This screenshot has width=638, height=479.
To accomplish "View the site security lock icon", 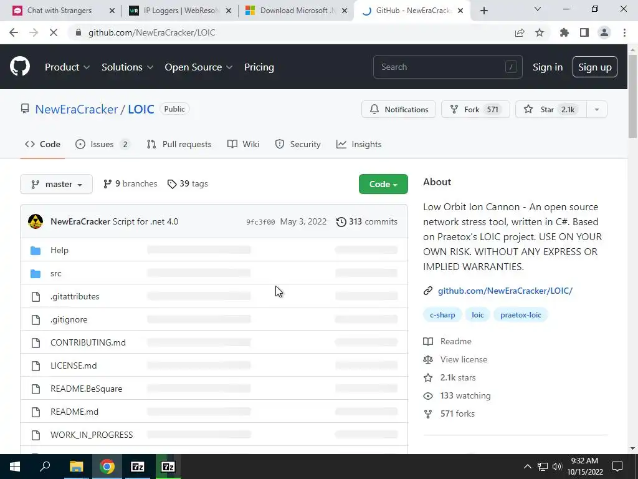I will pyautogui.click(x=79, y=32).
